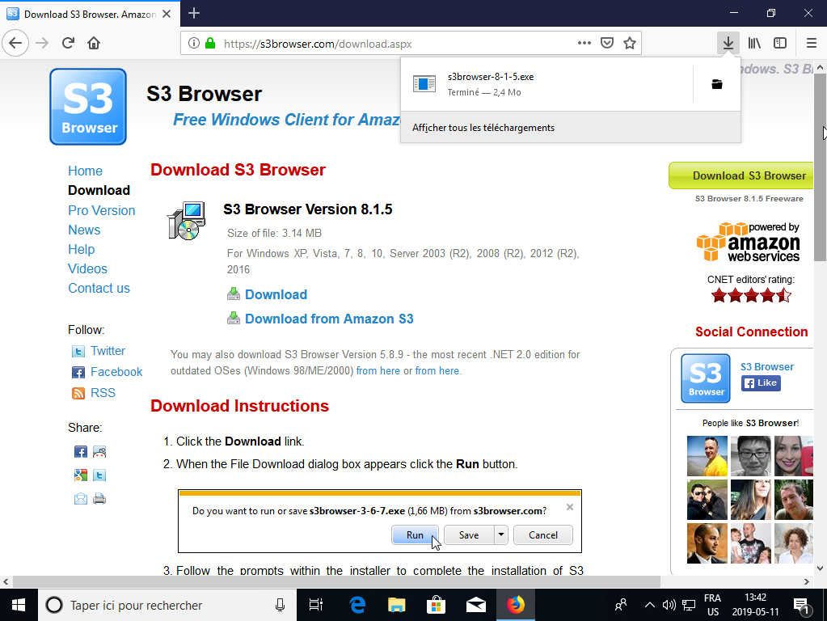This screenshot has width=827, height=621.
Task: Open S3 Browser Facebook page link
Action: point(767,366)
